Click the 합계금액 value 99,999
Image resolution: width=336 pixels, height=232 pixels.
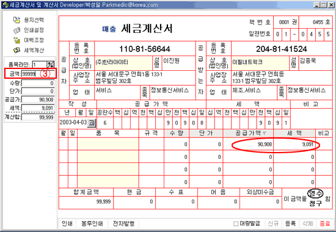(x=103, y=201)
